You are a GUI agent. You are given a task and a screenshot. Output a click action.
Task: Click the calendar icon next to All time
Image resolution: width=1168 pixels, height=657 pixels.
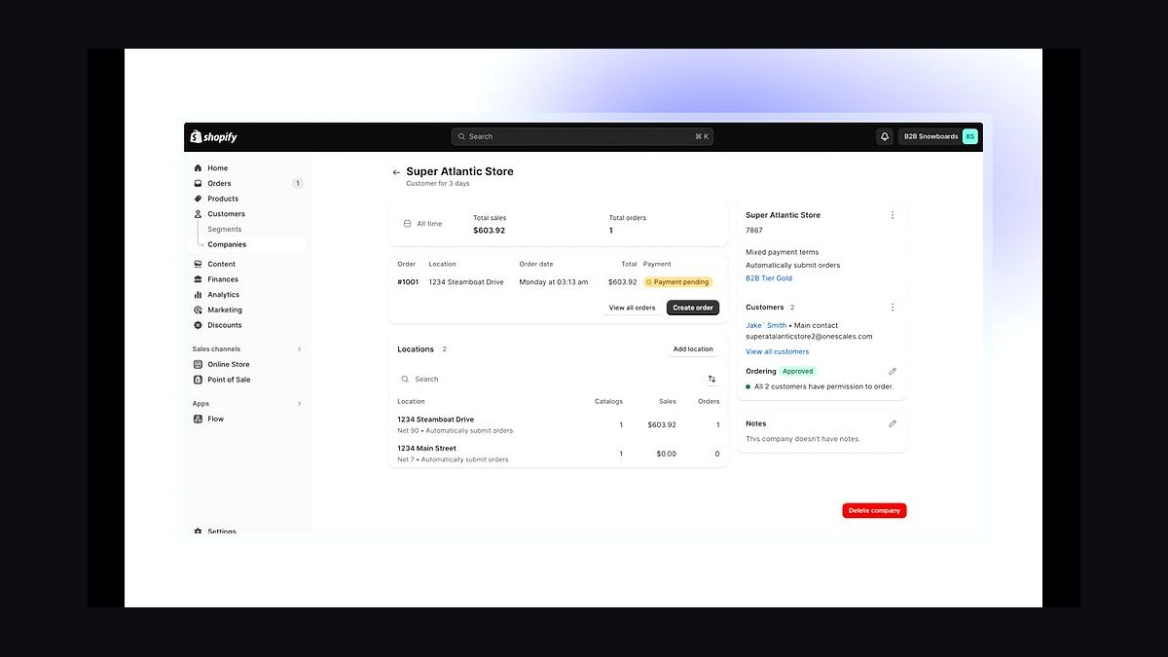(407, 224)
